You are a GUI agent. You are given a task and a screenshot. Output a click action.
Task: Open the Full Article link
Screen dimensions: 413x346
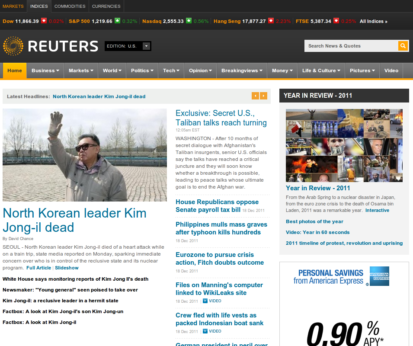click(x=38, y=268)
